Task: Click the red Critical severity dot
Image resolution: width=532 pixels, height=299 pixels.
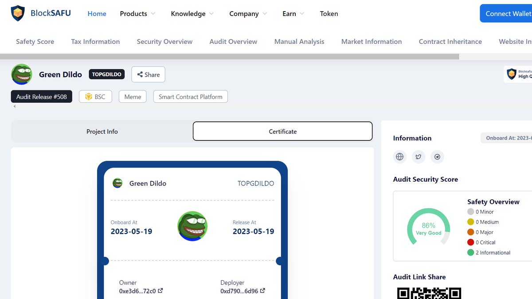Action: [x=471, y=242]
